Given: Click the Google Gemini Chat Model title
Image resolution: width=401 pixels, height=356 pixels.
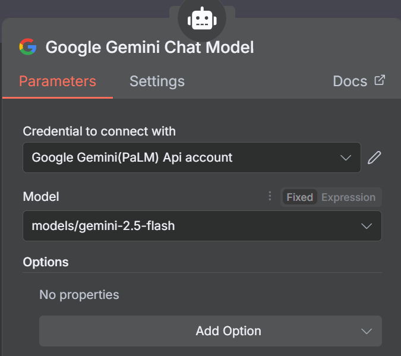Looking at the screenshot, I should (x=150, y=48).
